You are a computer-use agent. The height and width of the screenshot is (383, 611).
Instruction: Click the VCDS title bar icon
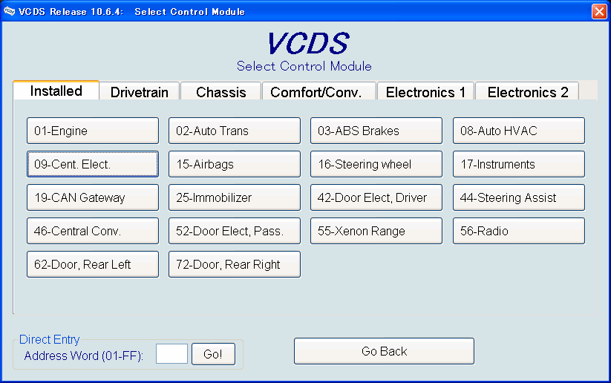pos(9,11)
